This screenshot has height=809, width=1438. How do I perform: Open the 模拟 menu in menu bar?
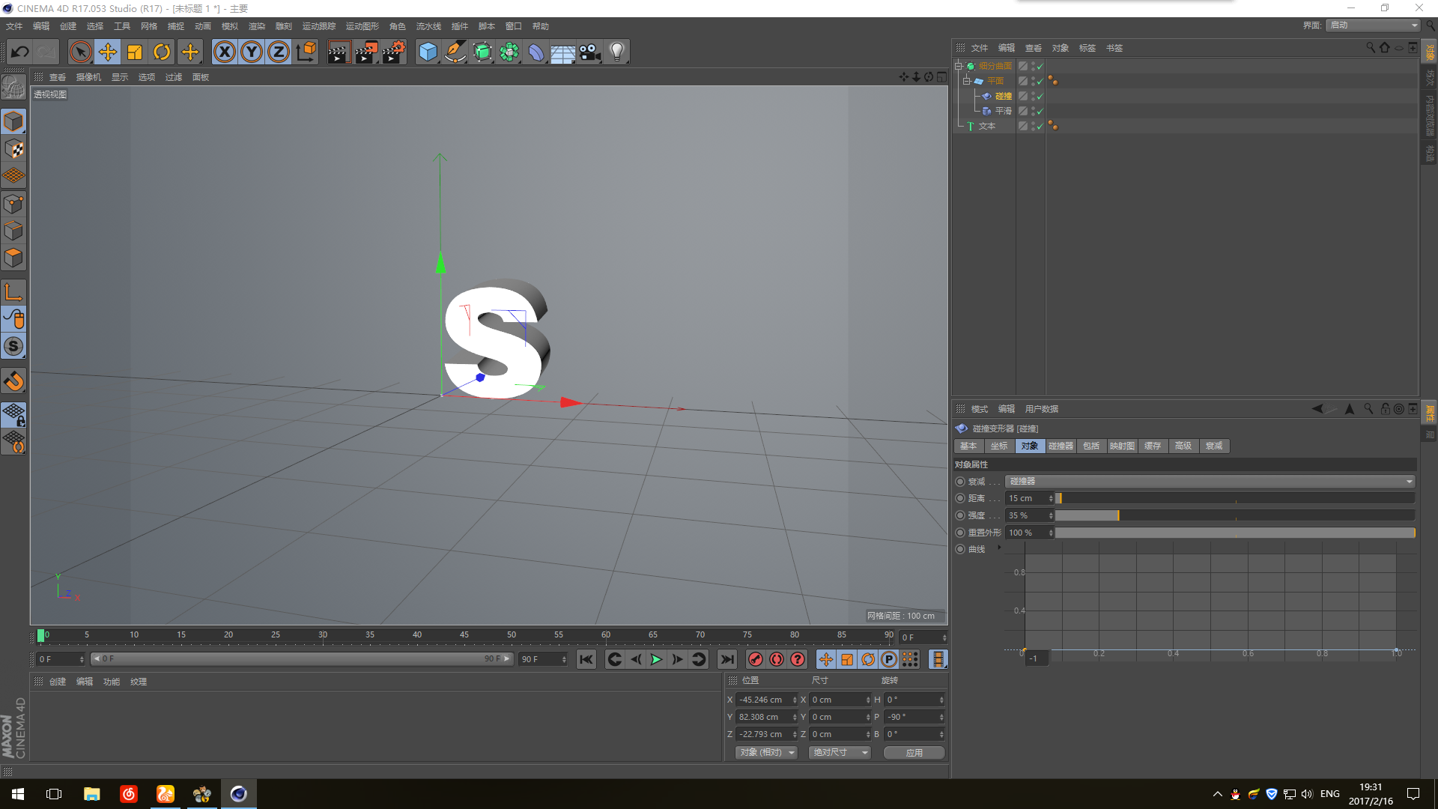click(229, 26)
